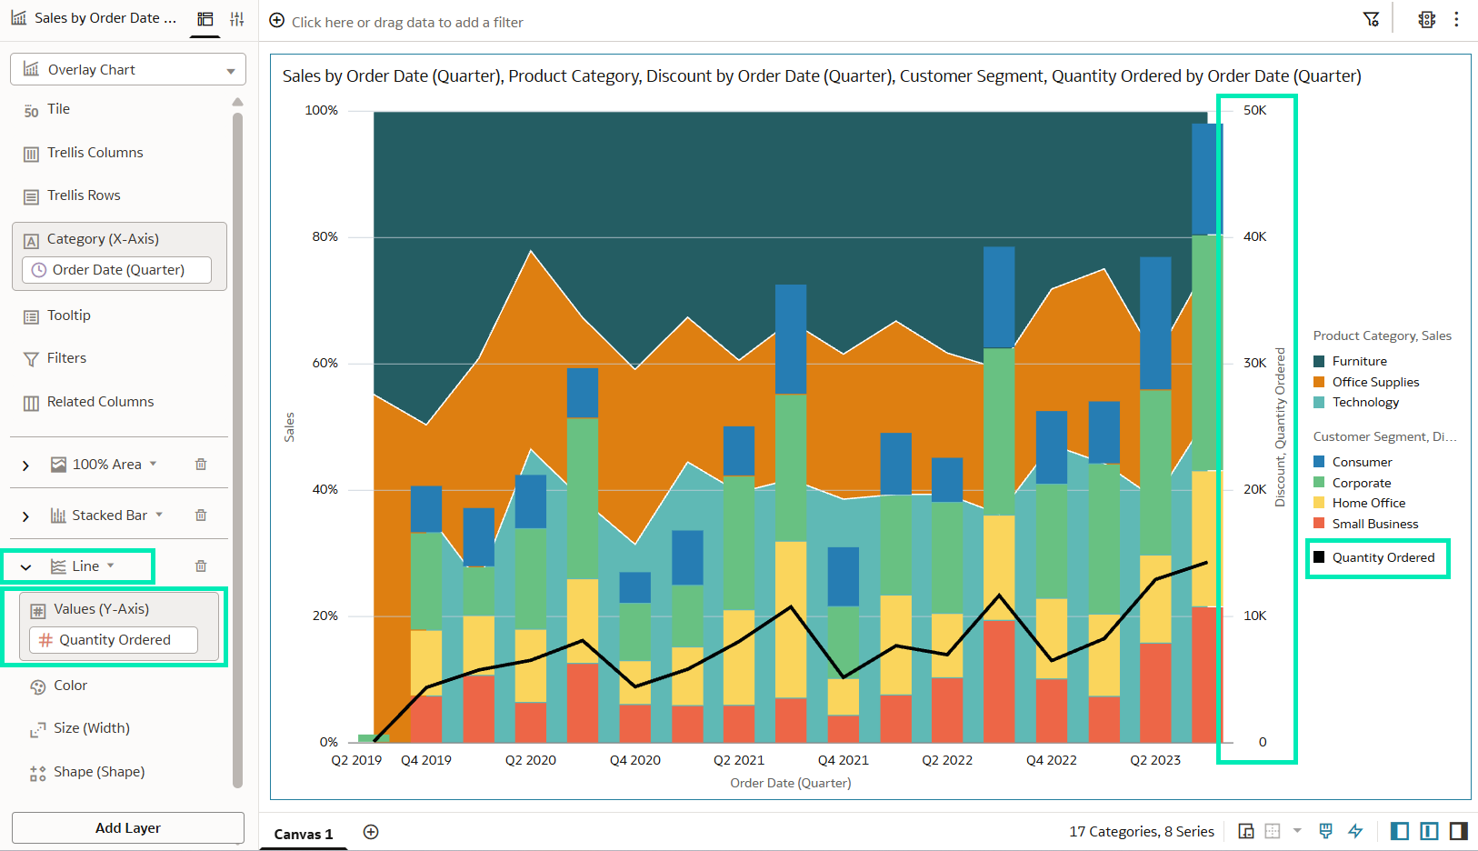Click the lightning auto-apply icon

1355,831
